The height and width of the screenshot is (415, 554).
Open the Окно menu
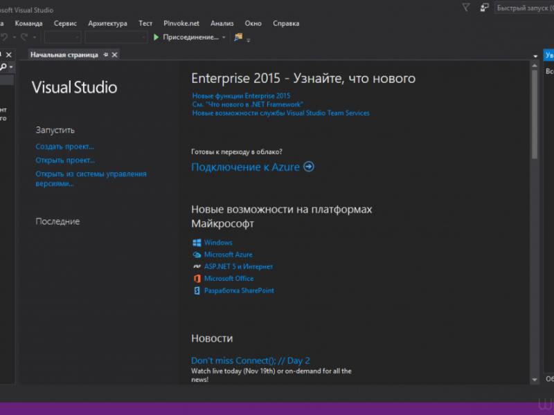pyautogui.click(x=253, y=24)
